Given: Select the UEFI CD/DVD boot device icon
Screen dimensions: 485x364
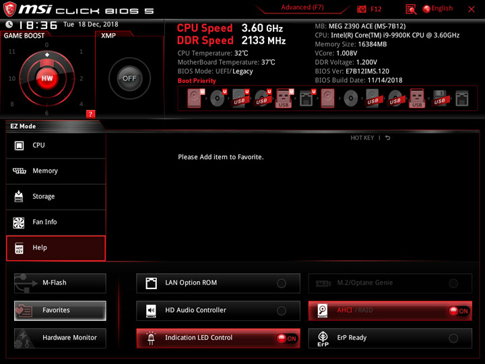Looking at the screenshot, I should tap(218, 98).
